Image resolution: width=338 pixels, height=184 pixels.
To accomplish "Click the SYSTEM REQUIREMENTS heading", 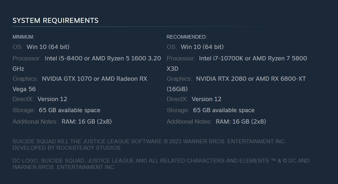I will [55, 20].
